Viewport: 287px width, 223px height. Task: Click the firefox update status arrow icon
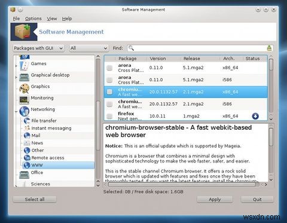point(255,116)
